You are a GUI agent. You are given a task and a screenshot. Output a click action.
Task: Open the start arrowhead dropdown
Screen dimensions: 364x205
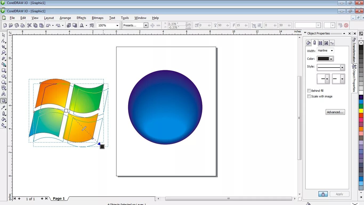coord(327,79)
